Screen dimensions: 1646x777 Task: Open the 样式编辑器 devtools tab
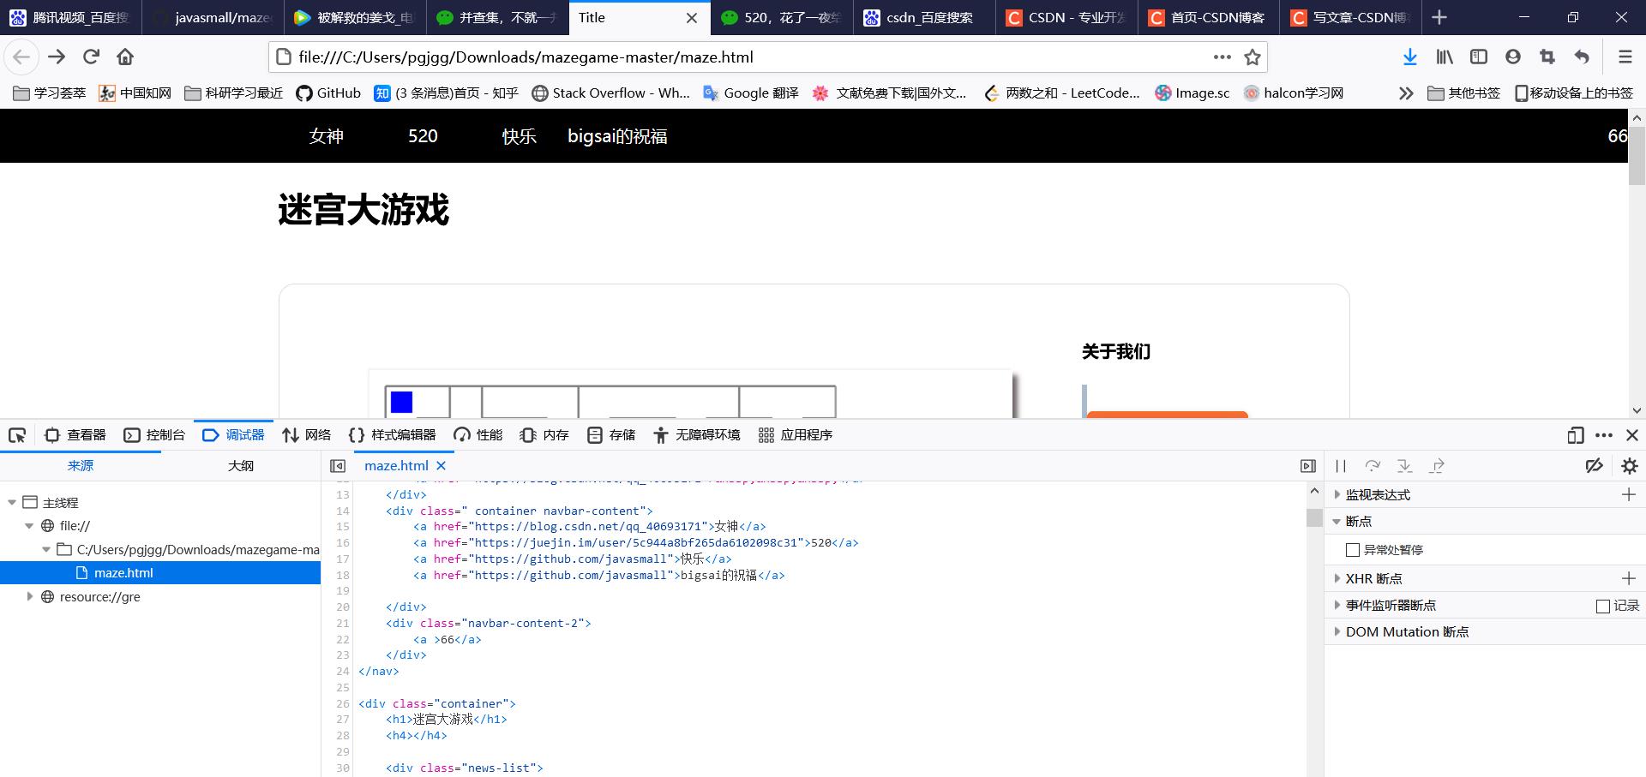coord(393,435)
